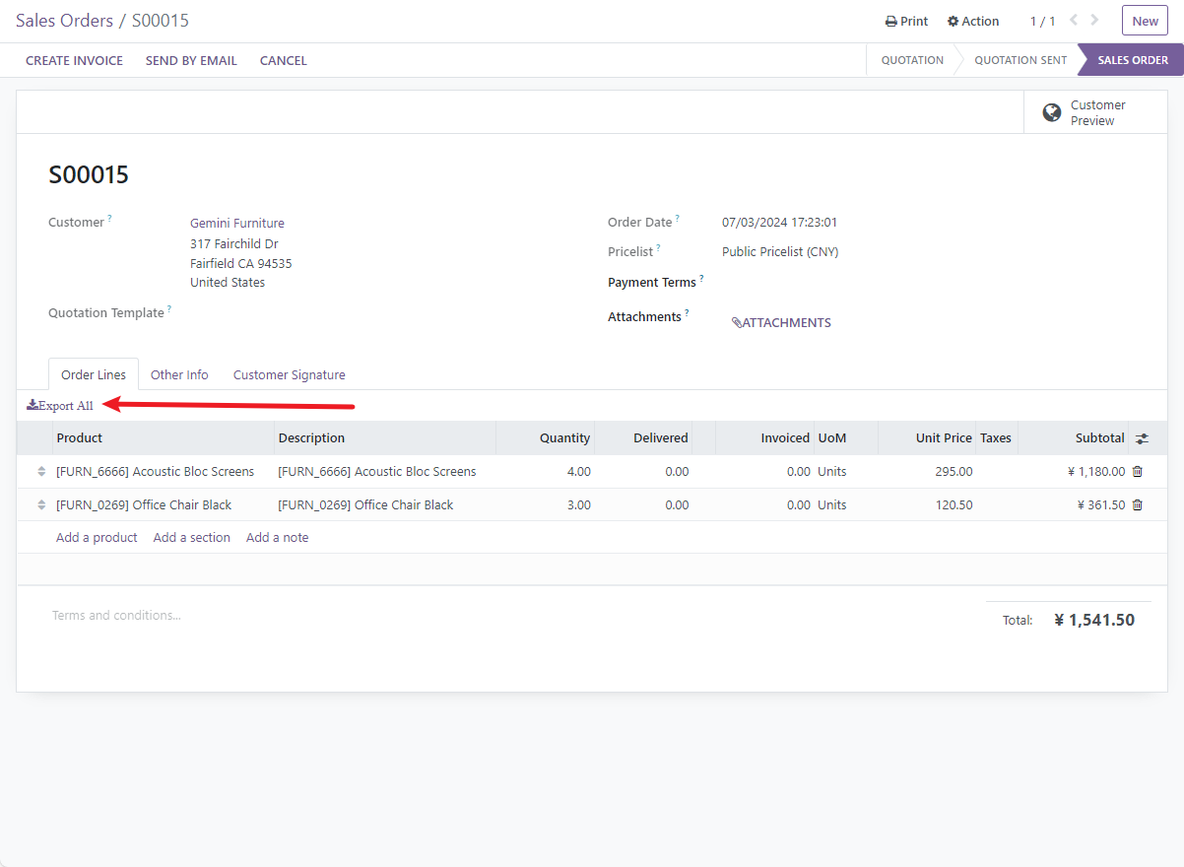Viewport: 1184px width, 867px height.
Task: Click the record pager 1 / 1
Action: tap(1042, 22)
